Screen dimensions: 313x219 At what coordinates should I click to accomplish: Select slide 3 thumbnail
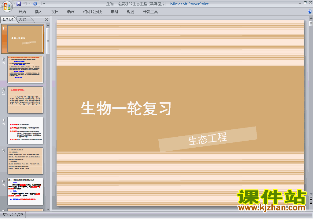click(25, 100)
